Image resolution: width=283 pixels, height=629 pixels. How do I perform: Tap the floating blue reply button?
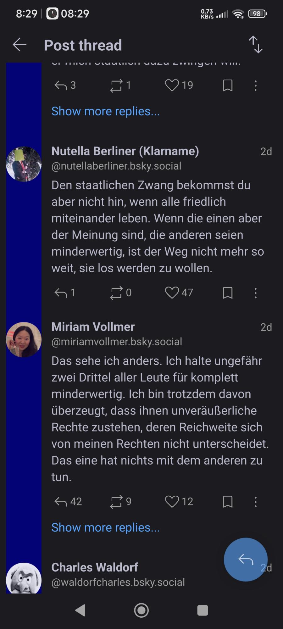(246, 559)
